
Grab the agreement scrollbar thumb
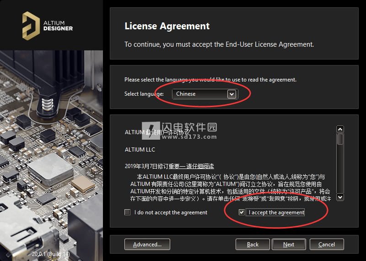pyautogui.click(x=340, y=139)
